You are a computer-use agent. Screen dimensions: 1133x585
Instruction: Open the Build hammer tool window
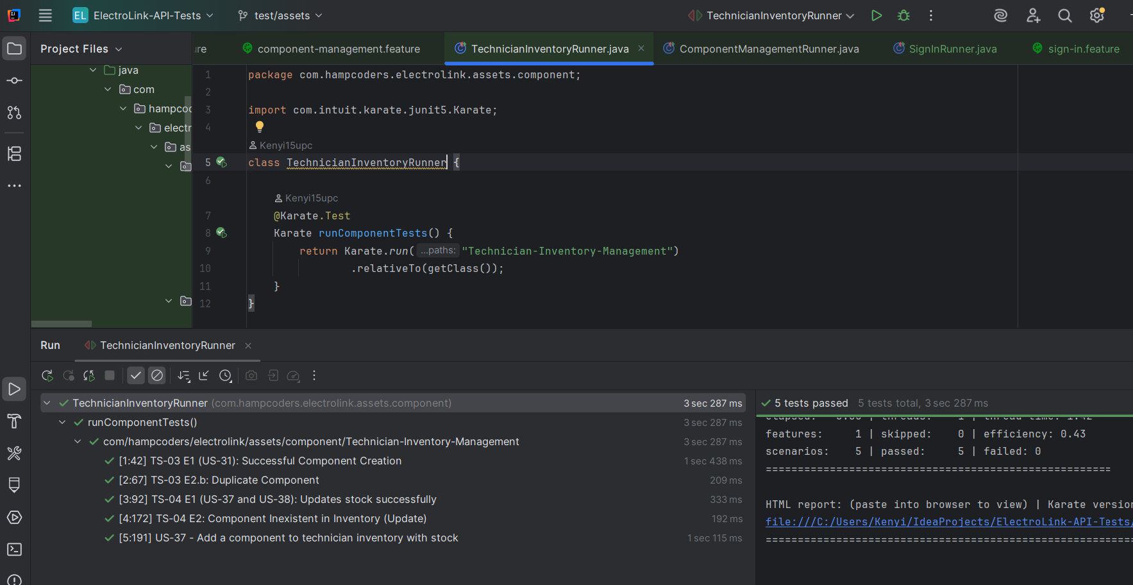pos(14,421)
